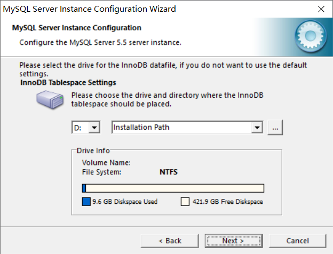
Task: Click the blue Diskspace Used color swatch
Action: pyautogui.click(x=86, y=202)
